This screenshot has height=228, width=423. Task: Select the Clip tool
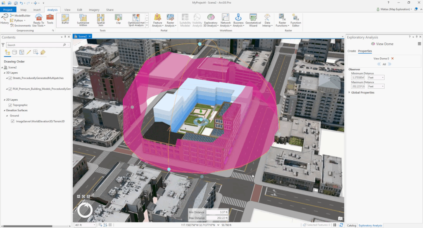118,20
